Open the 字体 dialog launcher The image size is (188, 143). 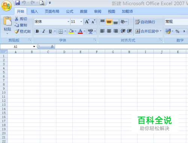pos(95,40)
